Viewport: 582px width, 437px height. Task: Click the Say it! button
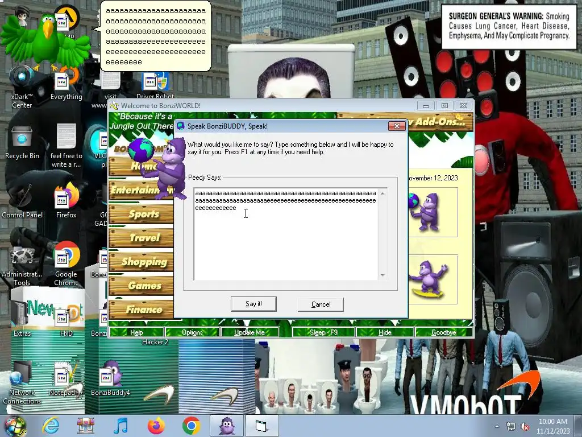point(253,304)
